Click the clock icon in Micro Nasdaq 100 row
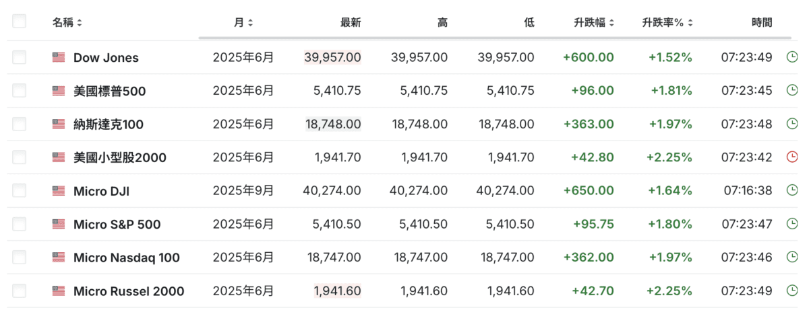The image size is (809, 310). point(792,258)
